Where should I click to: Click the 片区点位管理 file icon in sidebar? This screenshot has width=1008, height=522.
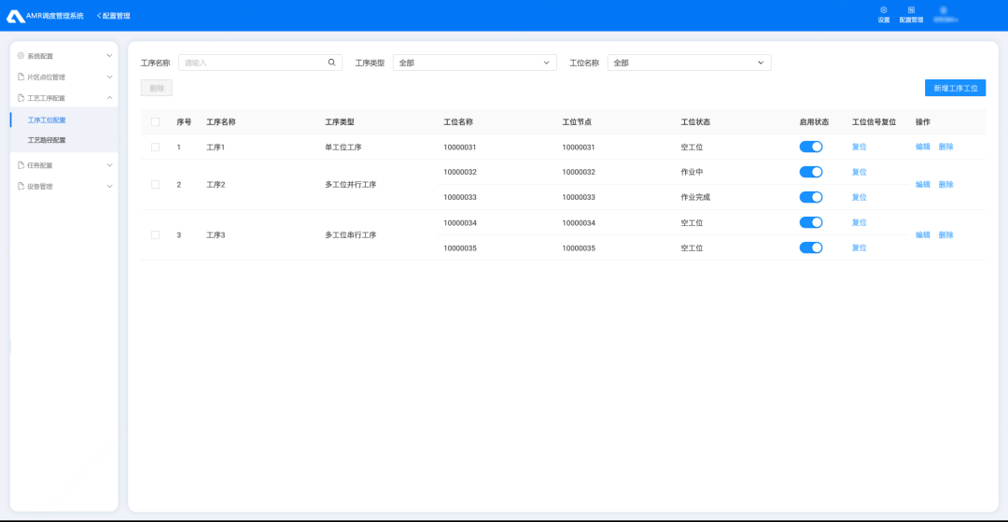pos(21,78)
